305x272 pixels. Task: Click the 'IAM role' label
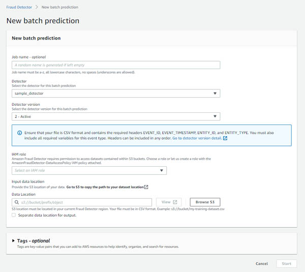[x=19, y=154]
